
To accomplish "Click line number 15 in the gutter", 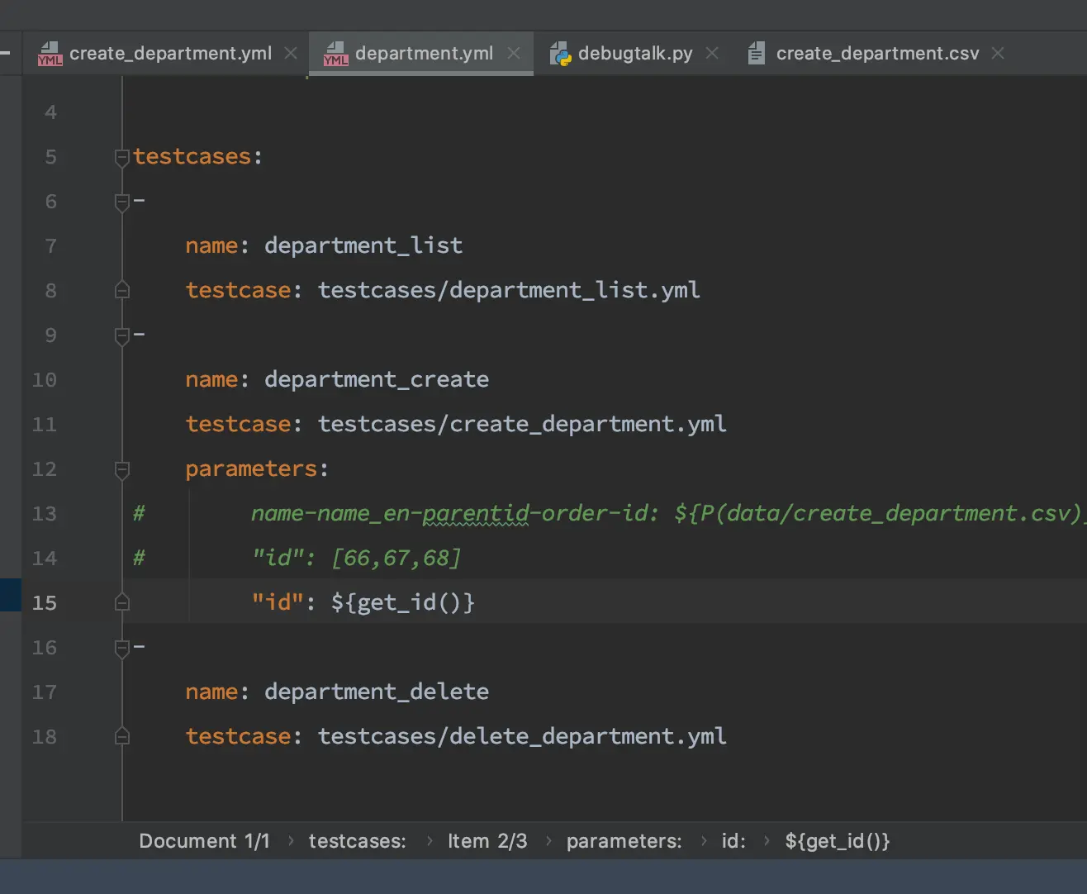I will pos(45,603).
